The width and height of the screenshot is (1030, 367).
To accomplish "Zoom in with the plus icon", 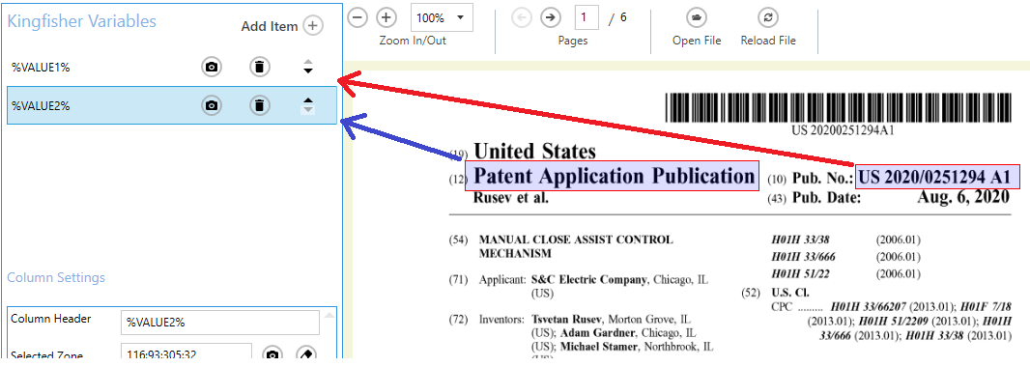I will pos(386,17).
